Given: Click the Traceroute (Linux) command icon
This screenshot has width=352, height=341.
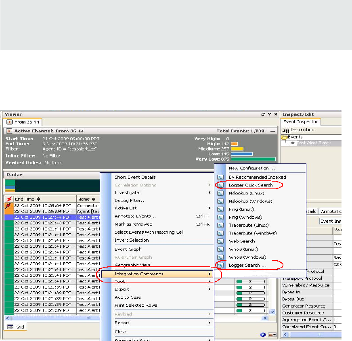Looking at the screenshot, I should [220, 225].
